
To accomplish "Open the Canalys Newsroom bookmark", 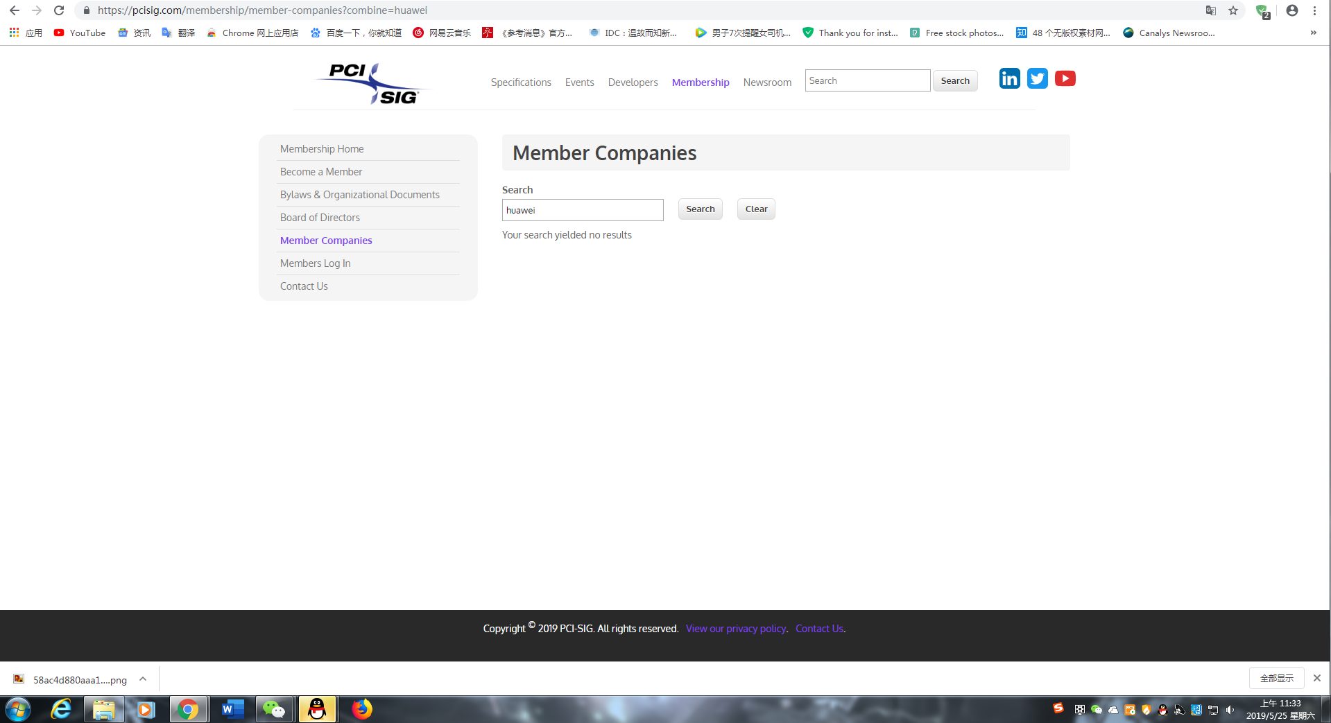I will tap(1169, 33).
